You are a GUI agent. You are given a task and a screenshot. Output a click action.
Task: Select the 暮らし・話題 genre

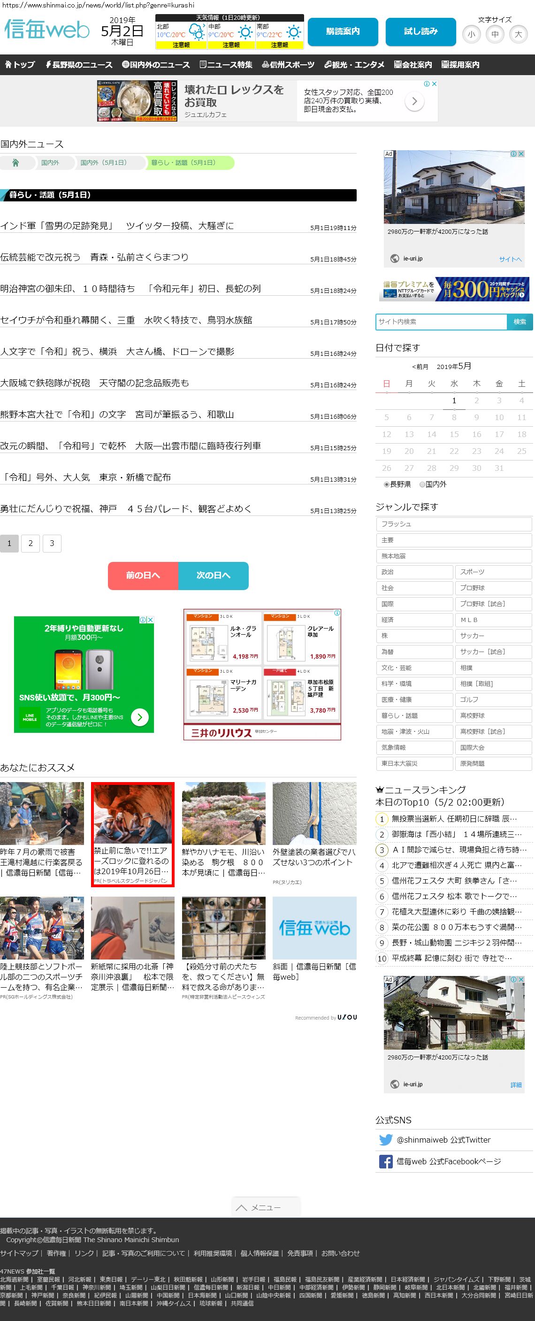pyautogui.click(x=414, y=715)
